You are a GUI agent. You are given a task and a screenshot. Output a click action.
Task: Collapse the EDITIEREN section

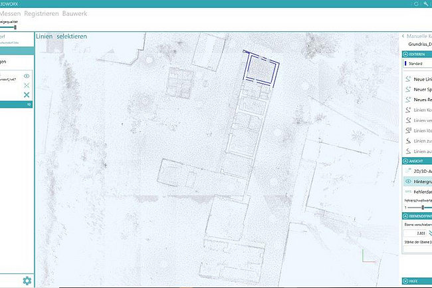(405, 55)
